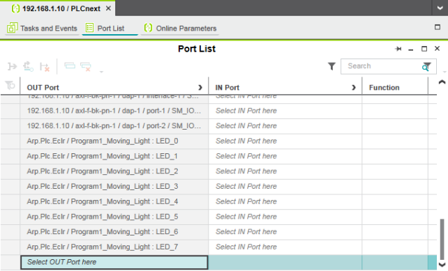448x271 pixels.
Task: Expand the OUT Port column chevron
Action: (200, 88)
